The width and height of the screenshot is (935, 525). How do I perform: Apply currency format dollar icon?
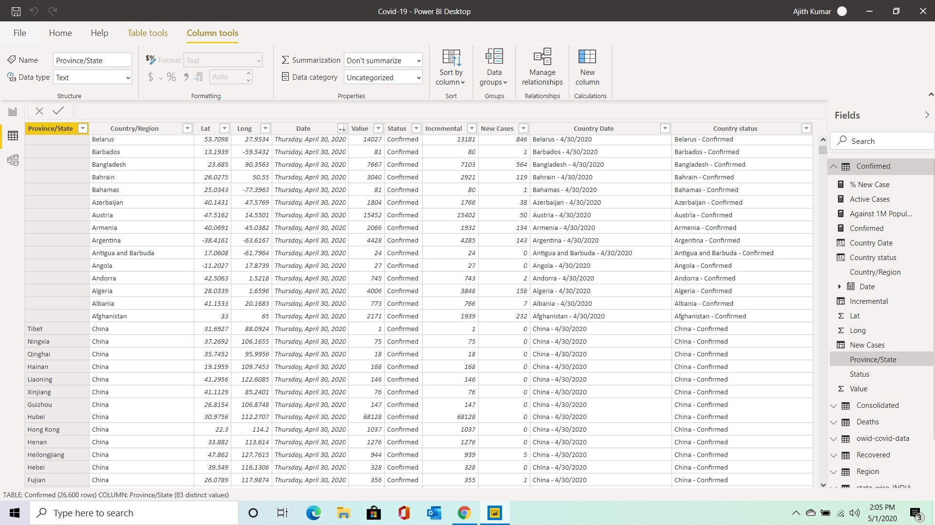point(150,77)
